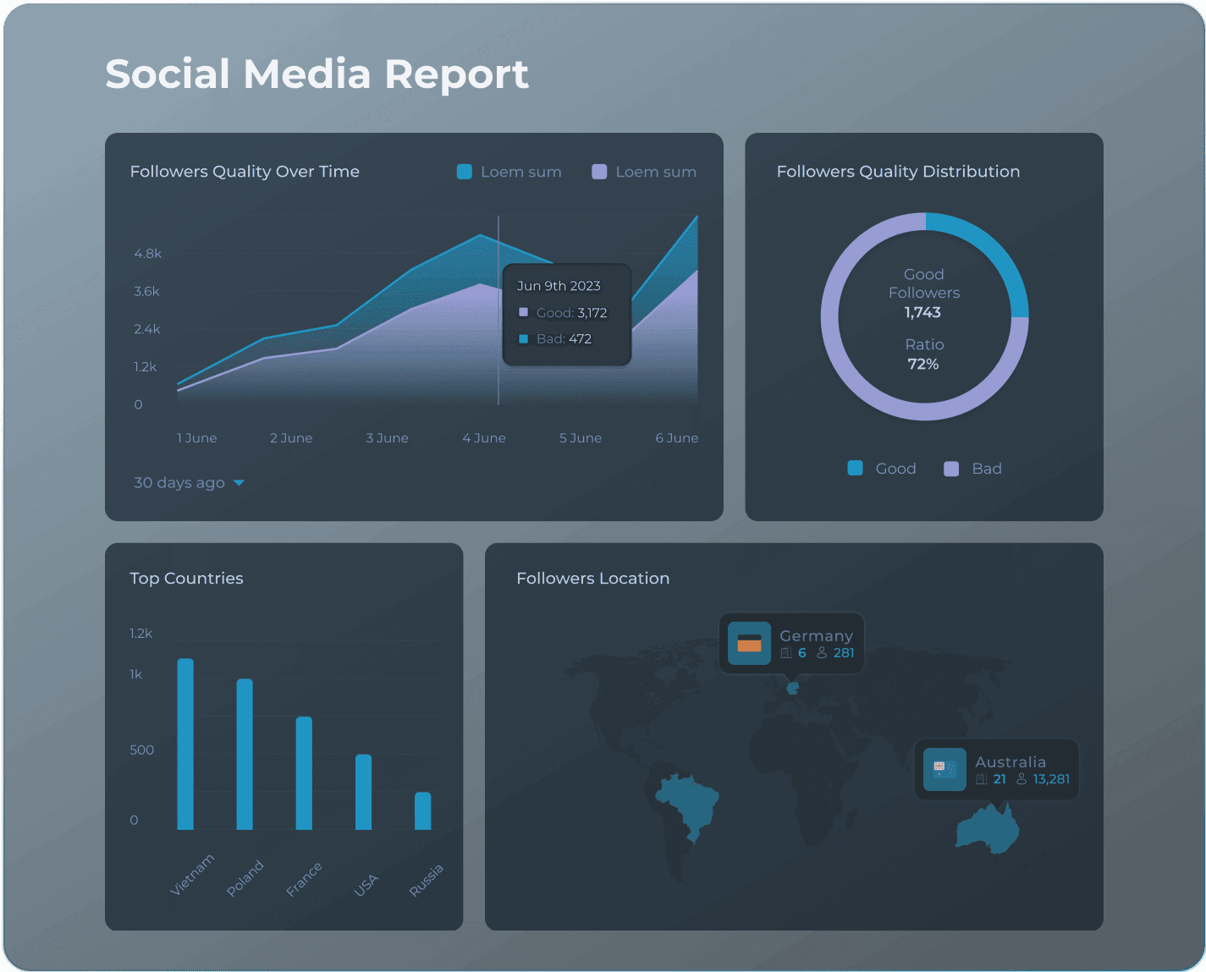Click the 4.8k axis value

[147, 254]
